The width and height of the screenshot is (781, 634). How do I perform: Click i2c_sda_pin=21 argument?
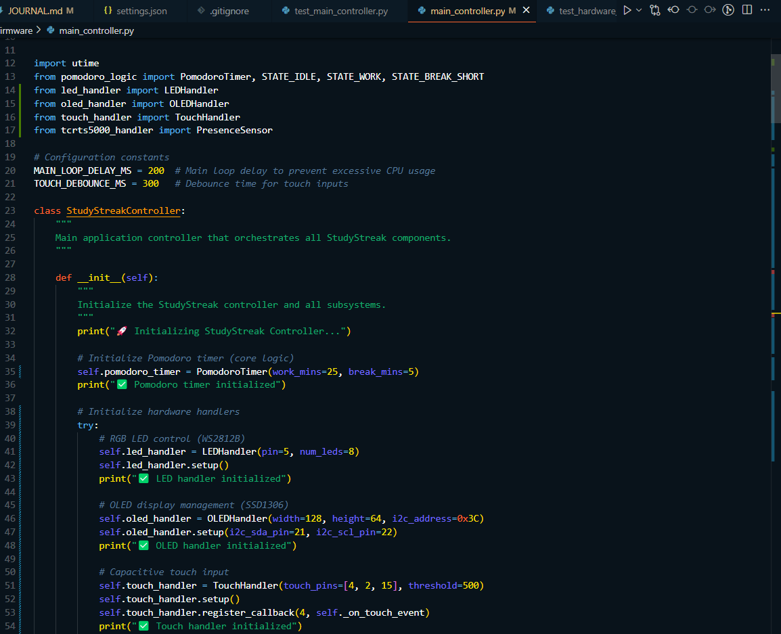(x=267, y=532)
